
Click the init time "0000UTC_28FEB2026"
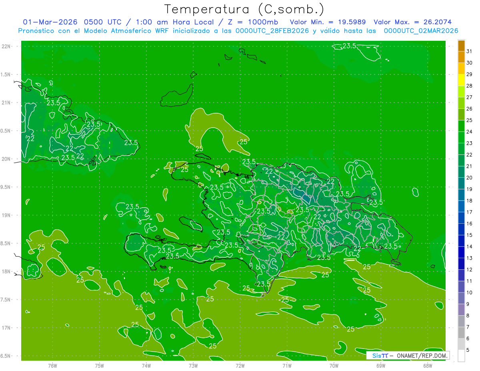coord(272,31)
